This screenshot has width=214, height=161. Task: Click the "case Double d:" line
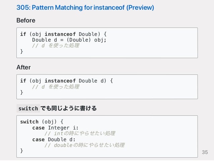coord(54,139)
